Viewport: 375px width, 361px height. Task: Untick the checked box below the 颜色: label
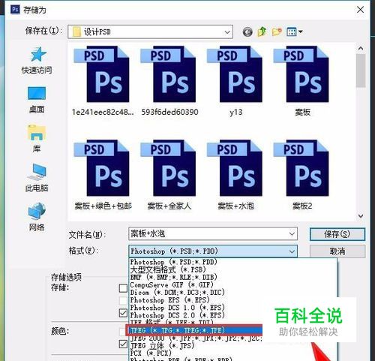coord(123,344)
